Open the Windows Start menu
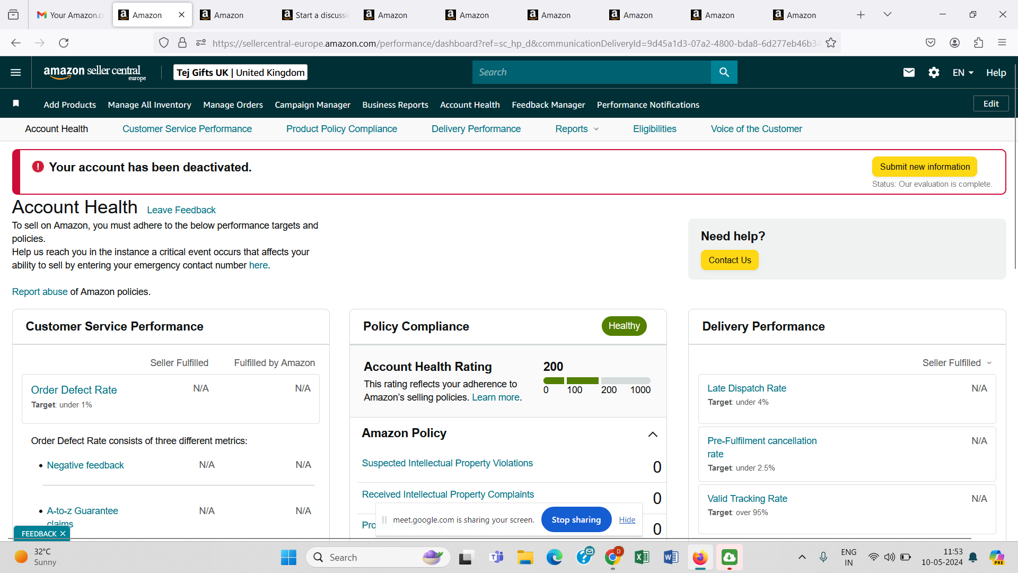The height and width of the screenshot is (573, 1018). (288, 558)
